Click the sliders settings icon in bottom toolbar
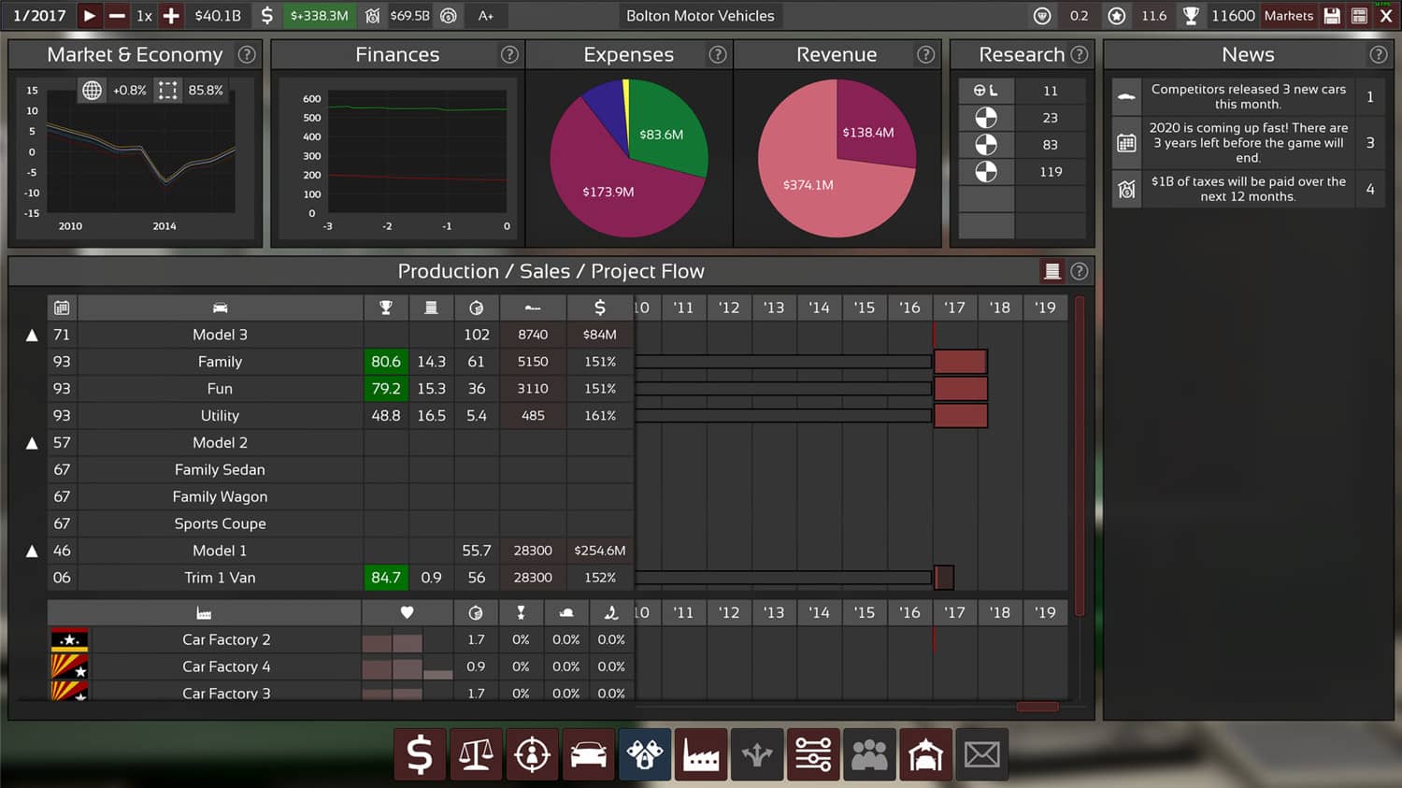Viewport: 1402px width, 788px height. tap(813, 754)
